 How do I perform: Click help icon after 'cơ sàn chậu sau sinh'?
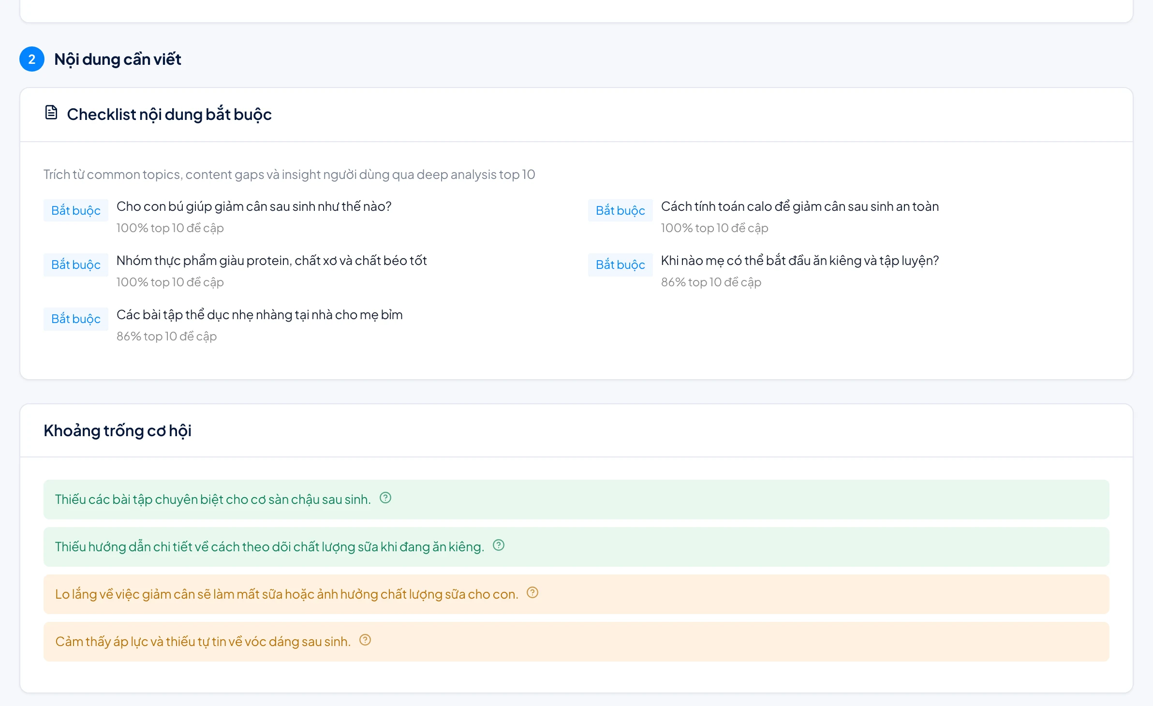(385, 498)
